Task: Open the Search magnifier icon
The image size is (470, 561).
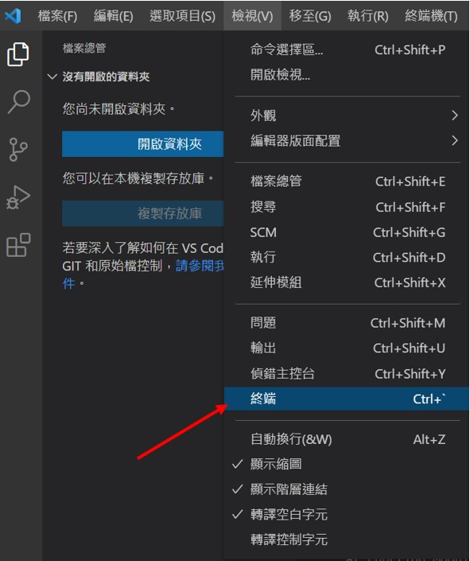Action: click(x=18, y=102)
